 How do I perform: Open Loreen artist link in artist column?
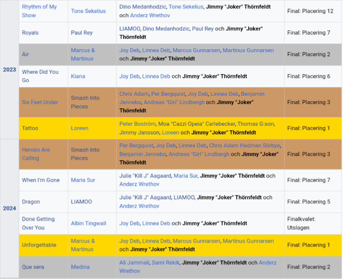click(x=79, y=128)
